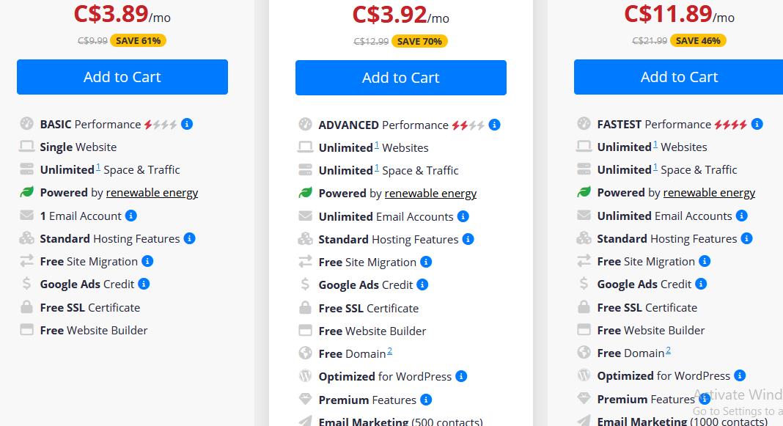
Task: Click info icon beside BASIC Performance
Action: pos(187,124)
